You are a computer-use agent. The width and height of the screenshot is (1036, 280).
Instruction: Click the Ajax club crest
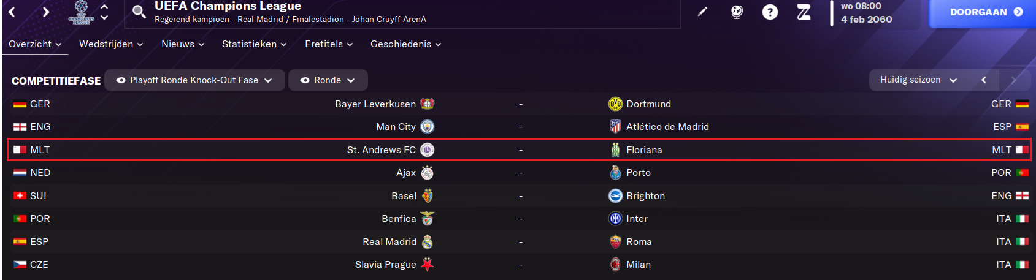tap(428, 173)
